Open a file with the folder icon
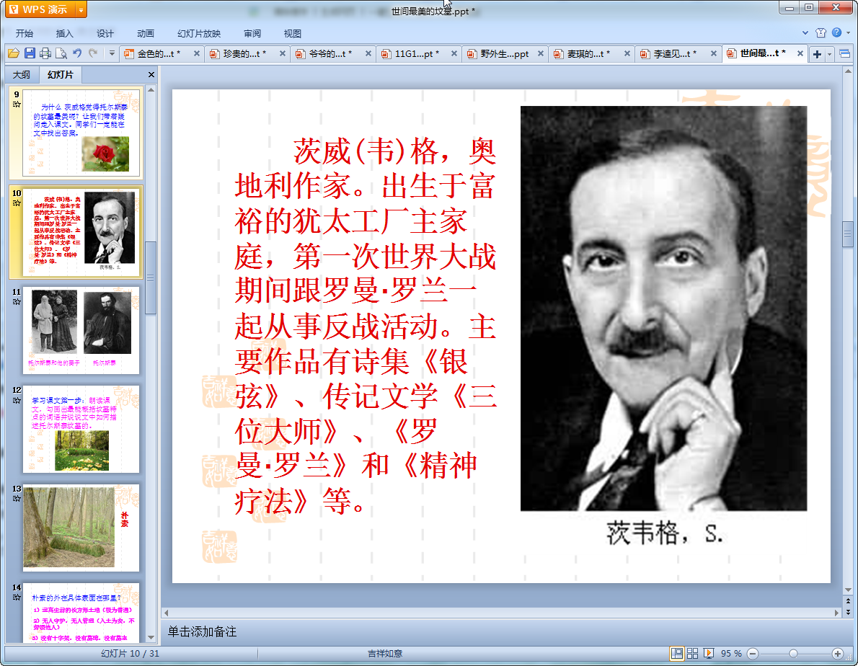This screenshot has height=666, width=858. click(x=14, y=53)
